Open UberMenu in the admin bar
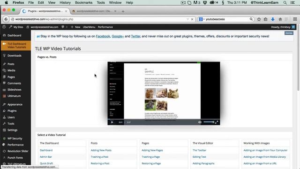This screenshot has height=169, width=300. coord(89,27)
